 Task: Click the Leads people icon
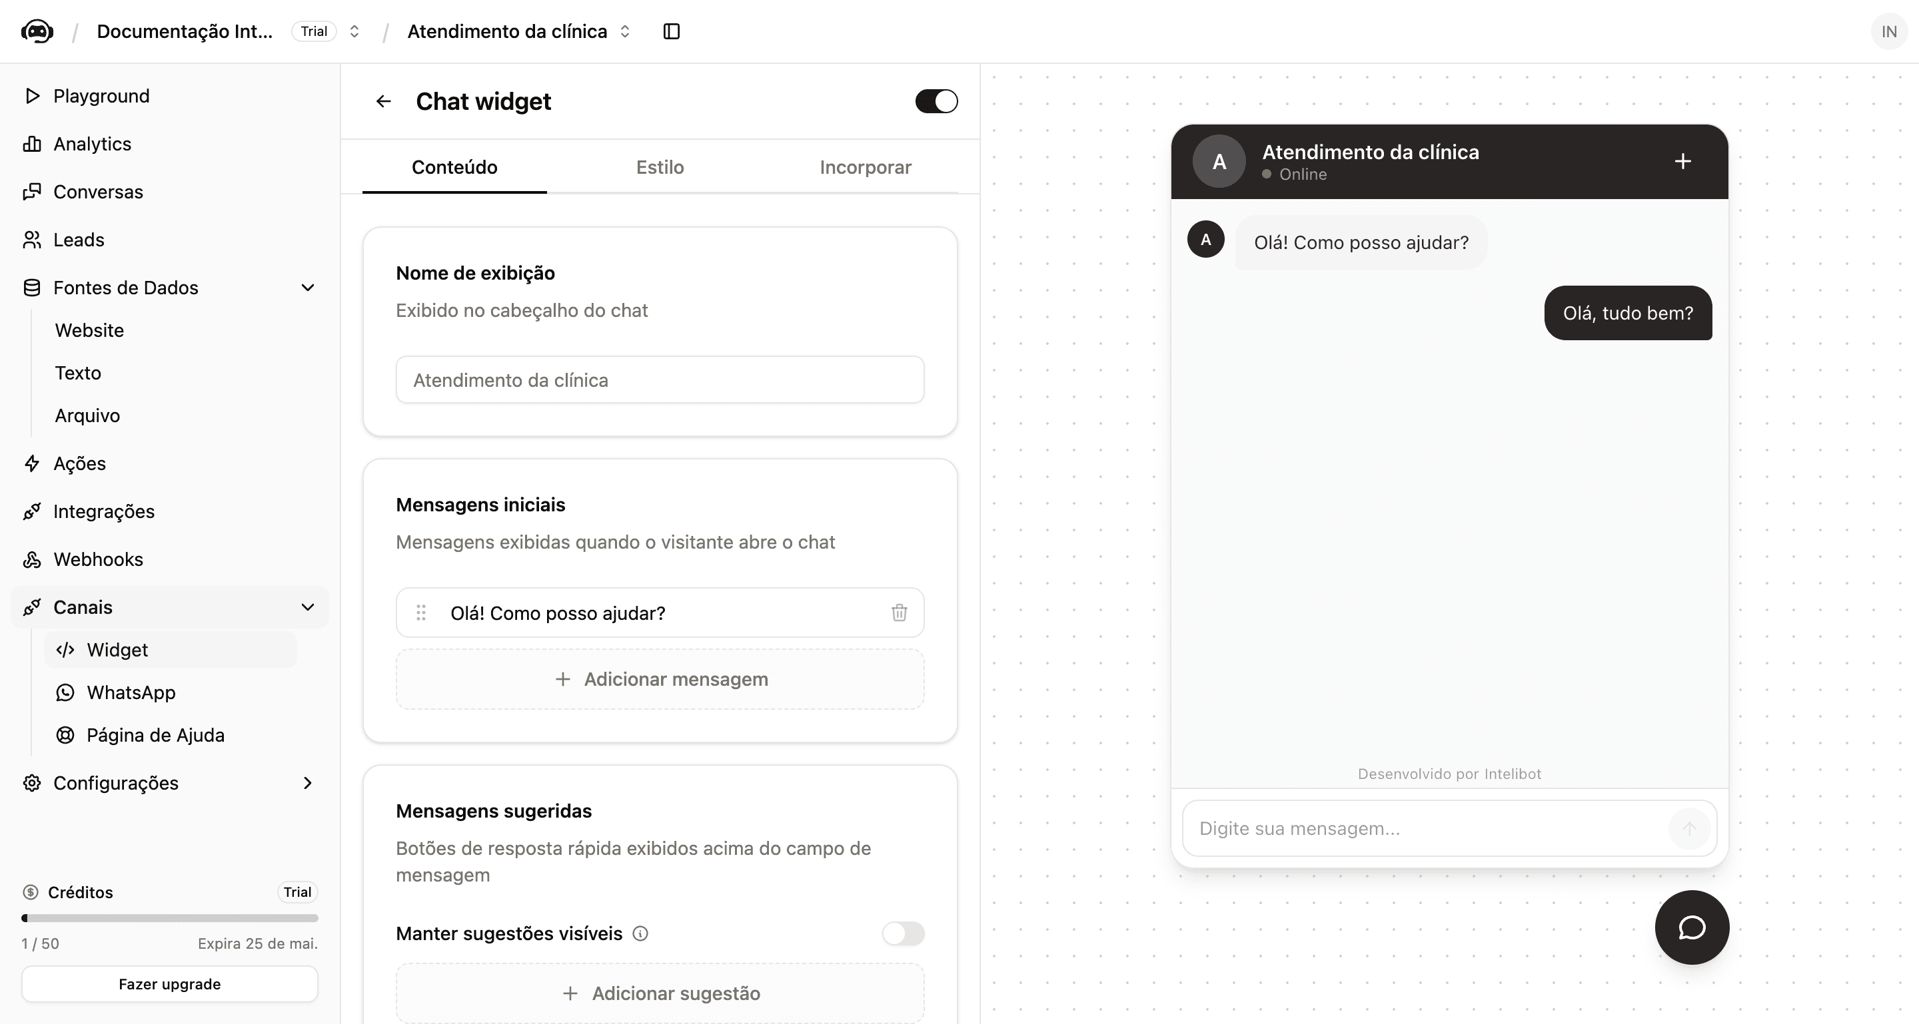[x=31, y=240]
